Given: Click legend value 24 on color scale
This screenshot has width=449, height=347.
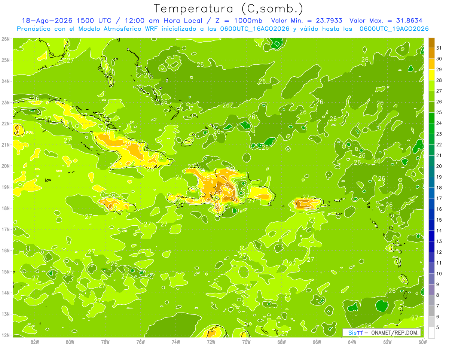Looking at the screenshot, I should [x=439, y=123].
